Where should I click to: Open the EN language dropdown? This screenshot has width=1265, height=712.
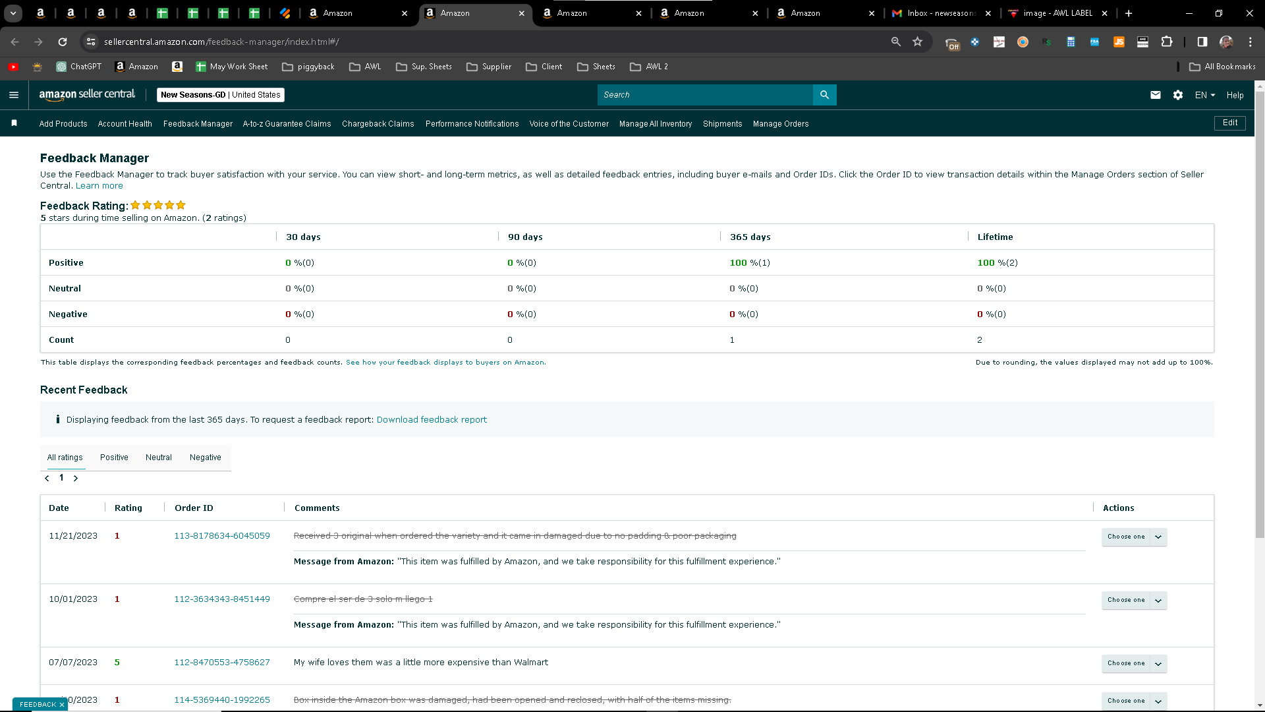click(1205, 95)
